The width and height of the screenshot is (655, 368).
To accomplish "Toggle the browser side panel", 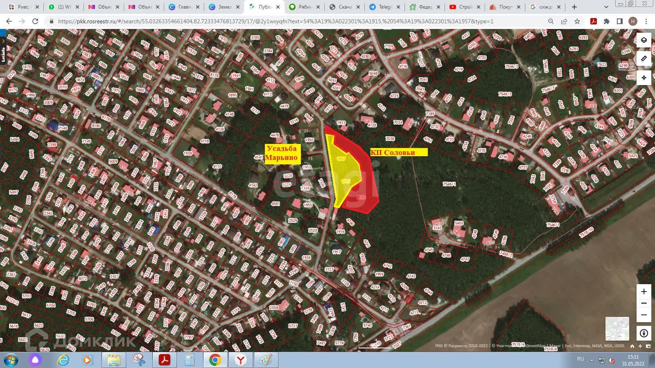I will (x=620, y=21).
